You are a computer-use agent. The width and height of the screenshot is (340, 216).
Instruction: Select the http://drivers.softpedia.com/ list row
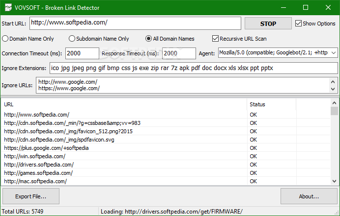coord(166,165)
